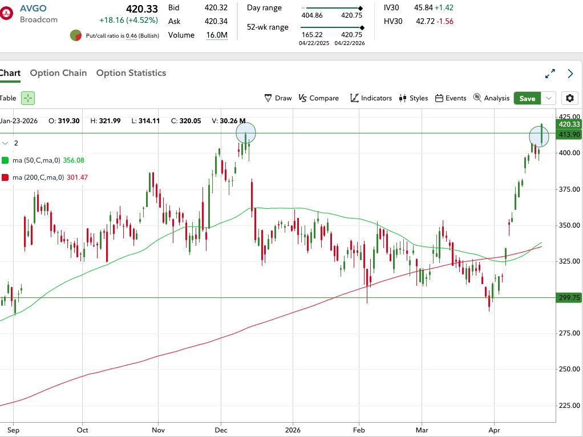Click the V: 30.26 M volume readout

tap(229, 121)
